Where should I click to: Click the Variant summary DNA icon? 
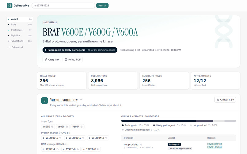pyautogui.click(x=44, y=101)
